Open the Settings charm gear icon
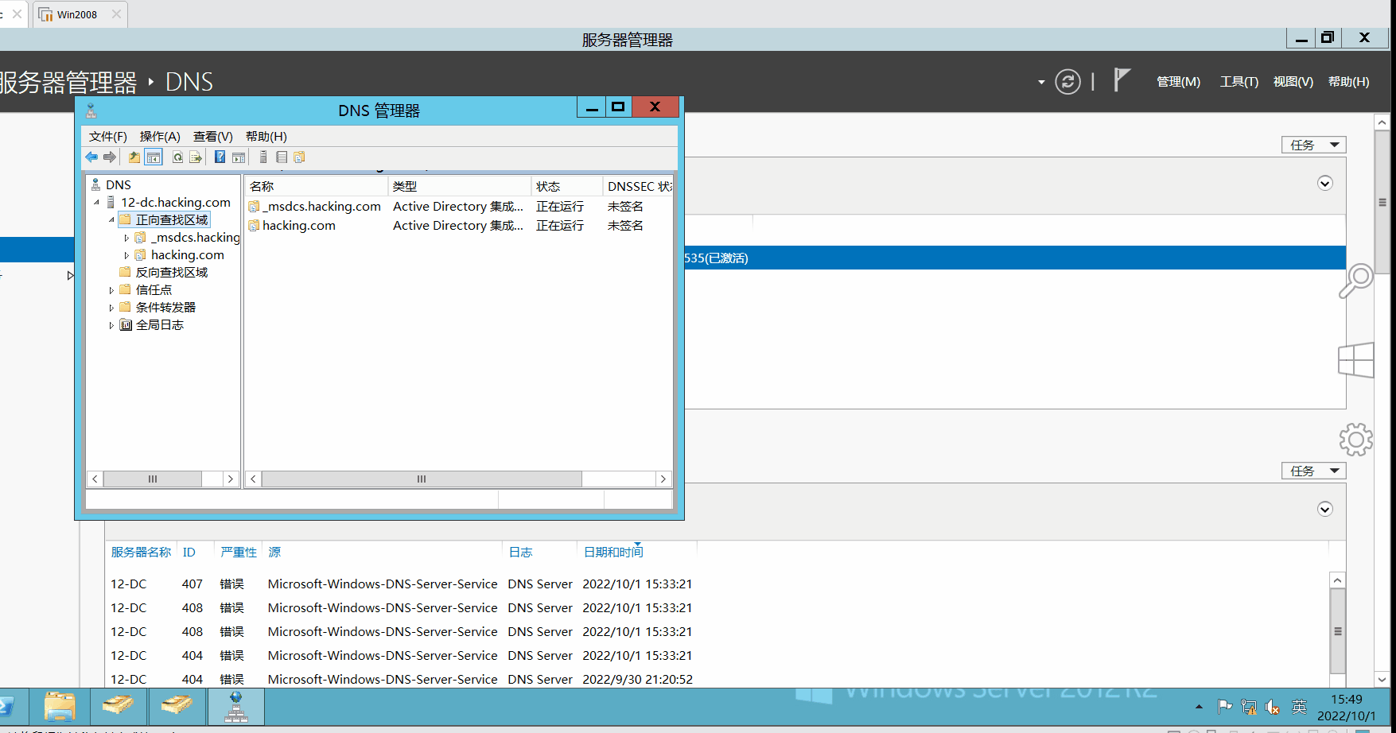 click(1356, 439)
